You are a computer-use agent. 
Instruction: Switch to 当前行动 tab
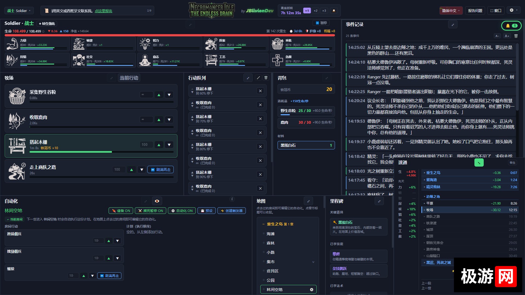pyautogui.click(x=129, y=78)
